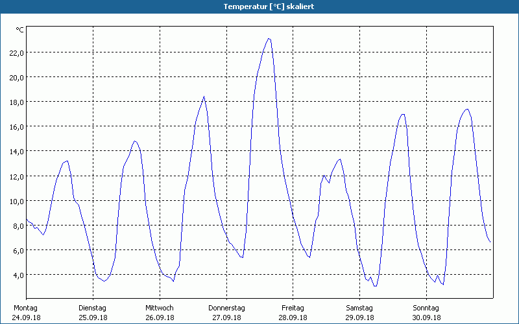Click the Freitag day label
Screen dimensions: 519x324
click(293, 308)
